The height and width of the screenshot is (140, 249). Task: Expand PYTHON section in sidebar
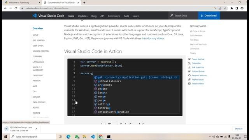click(x=37, y=80)
